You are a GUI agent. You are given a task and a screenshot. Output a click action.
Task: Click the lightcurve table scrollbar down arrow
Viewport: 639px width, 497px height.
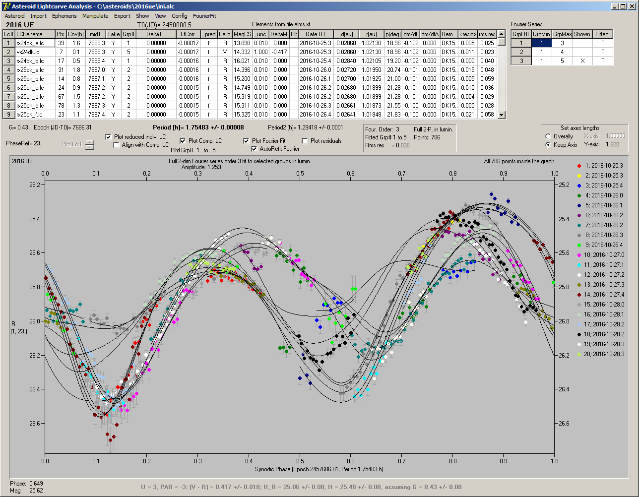point(501,115)
